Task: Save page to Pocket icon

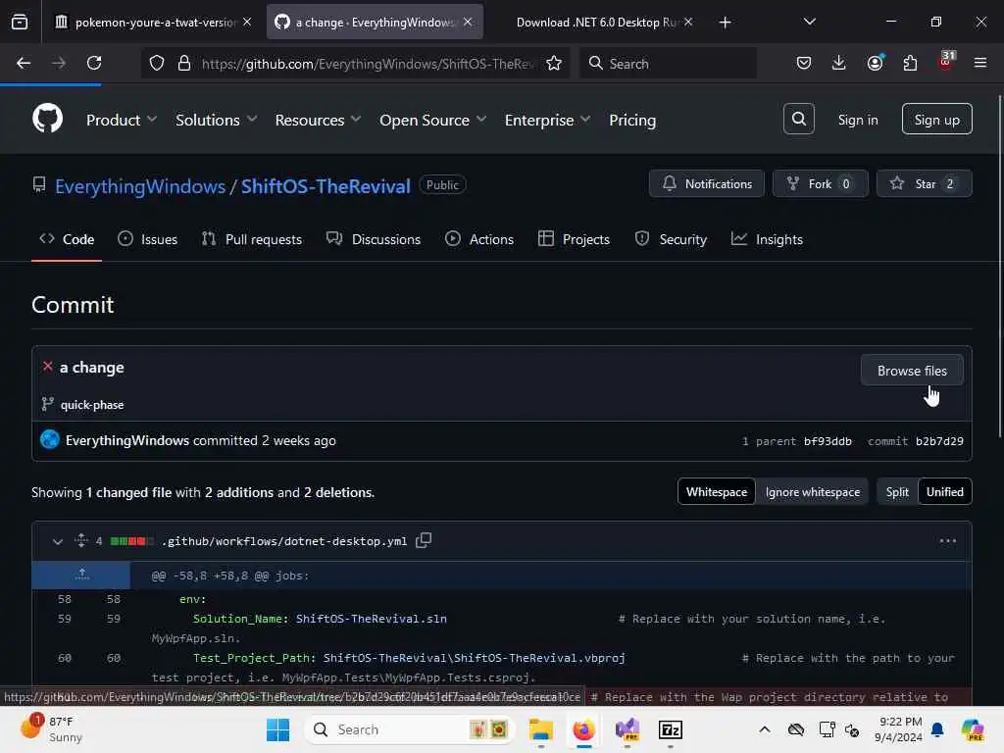Action: 804,63
